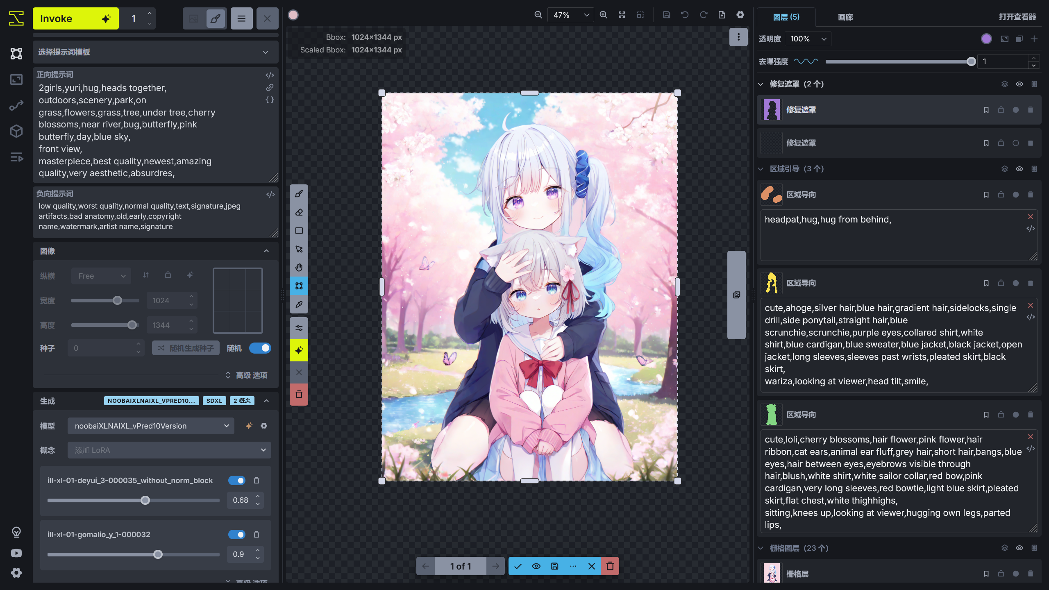Select the Hand pan tool
This screenshot has height=590, width=1049.
click(299, 267)
